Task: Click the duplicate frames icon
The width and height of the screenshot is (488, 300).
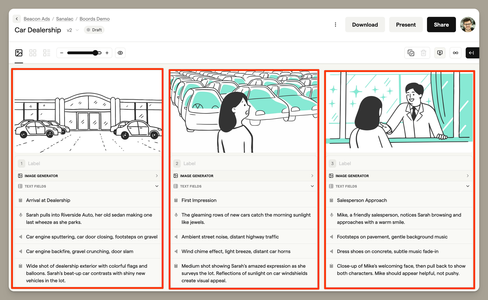Action: [411, 53]
